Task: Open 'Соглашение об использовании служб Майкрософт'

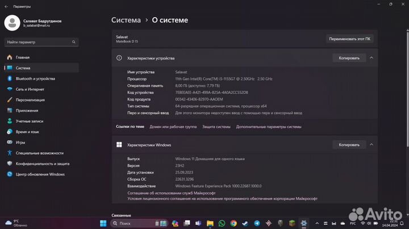Action: pyautogui.click(x=172, y=193)
